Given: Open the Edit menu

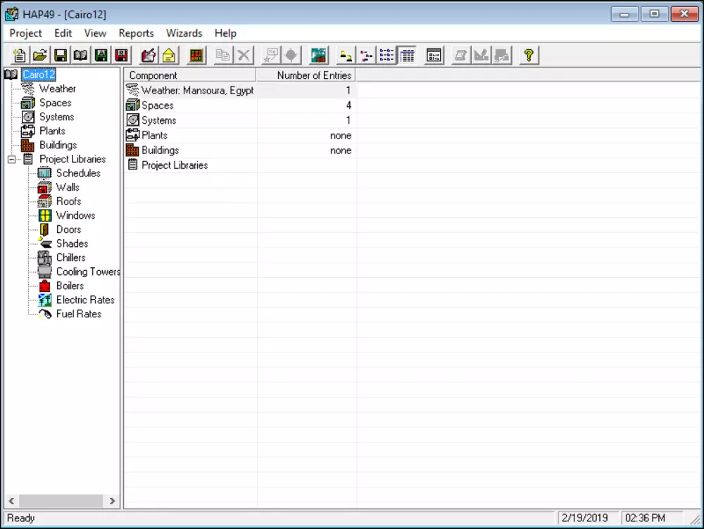Looking at the screenshot, I should pos(63,33).
